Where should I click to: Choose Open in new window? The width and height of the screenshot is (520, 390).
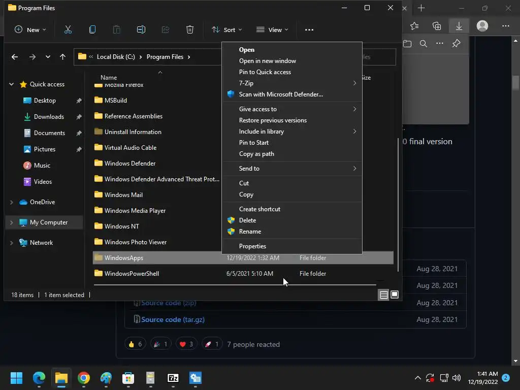[292, 61]
